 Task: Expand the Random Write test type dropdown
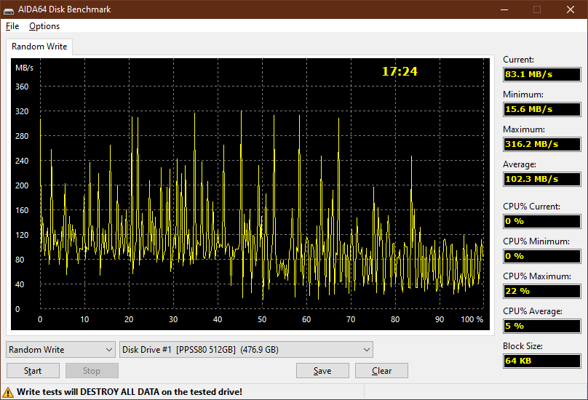coord(60,350)
